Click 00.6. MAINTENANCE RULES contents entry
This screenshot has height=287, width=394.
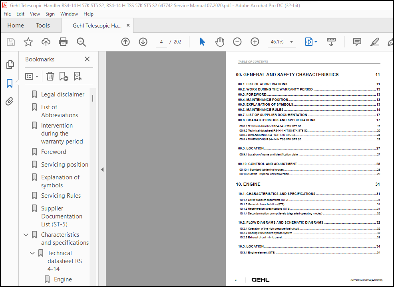tap(309, 110)
